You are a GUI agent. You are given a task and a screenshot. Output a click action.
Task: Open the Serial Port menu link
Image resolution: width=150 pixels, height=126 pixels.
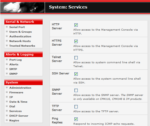click(x=17, y=27)
